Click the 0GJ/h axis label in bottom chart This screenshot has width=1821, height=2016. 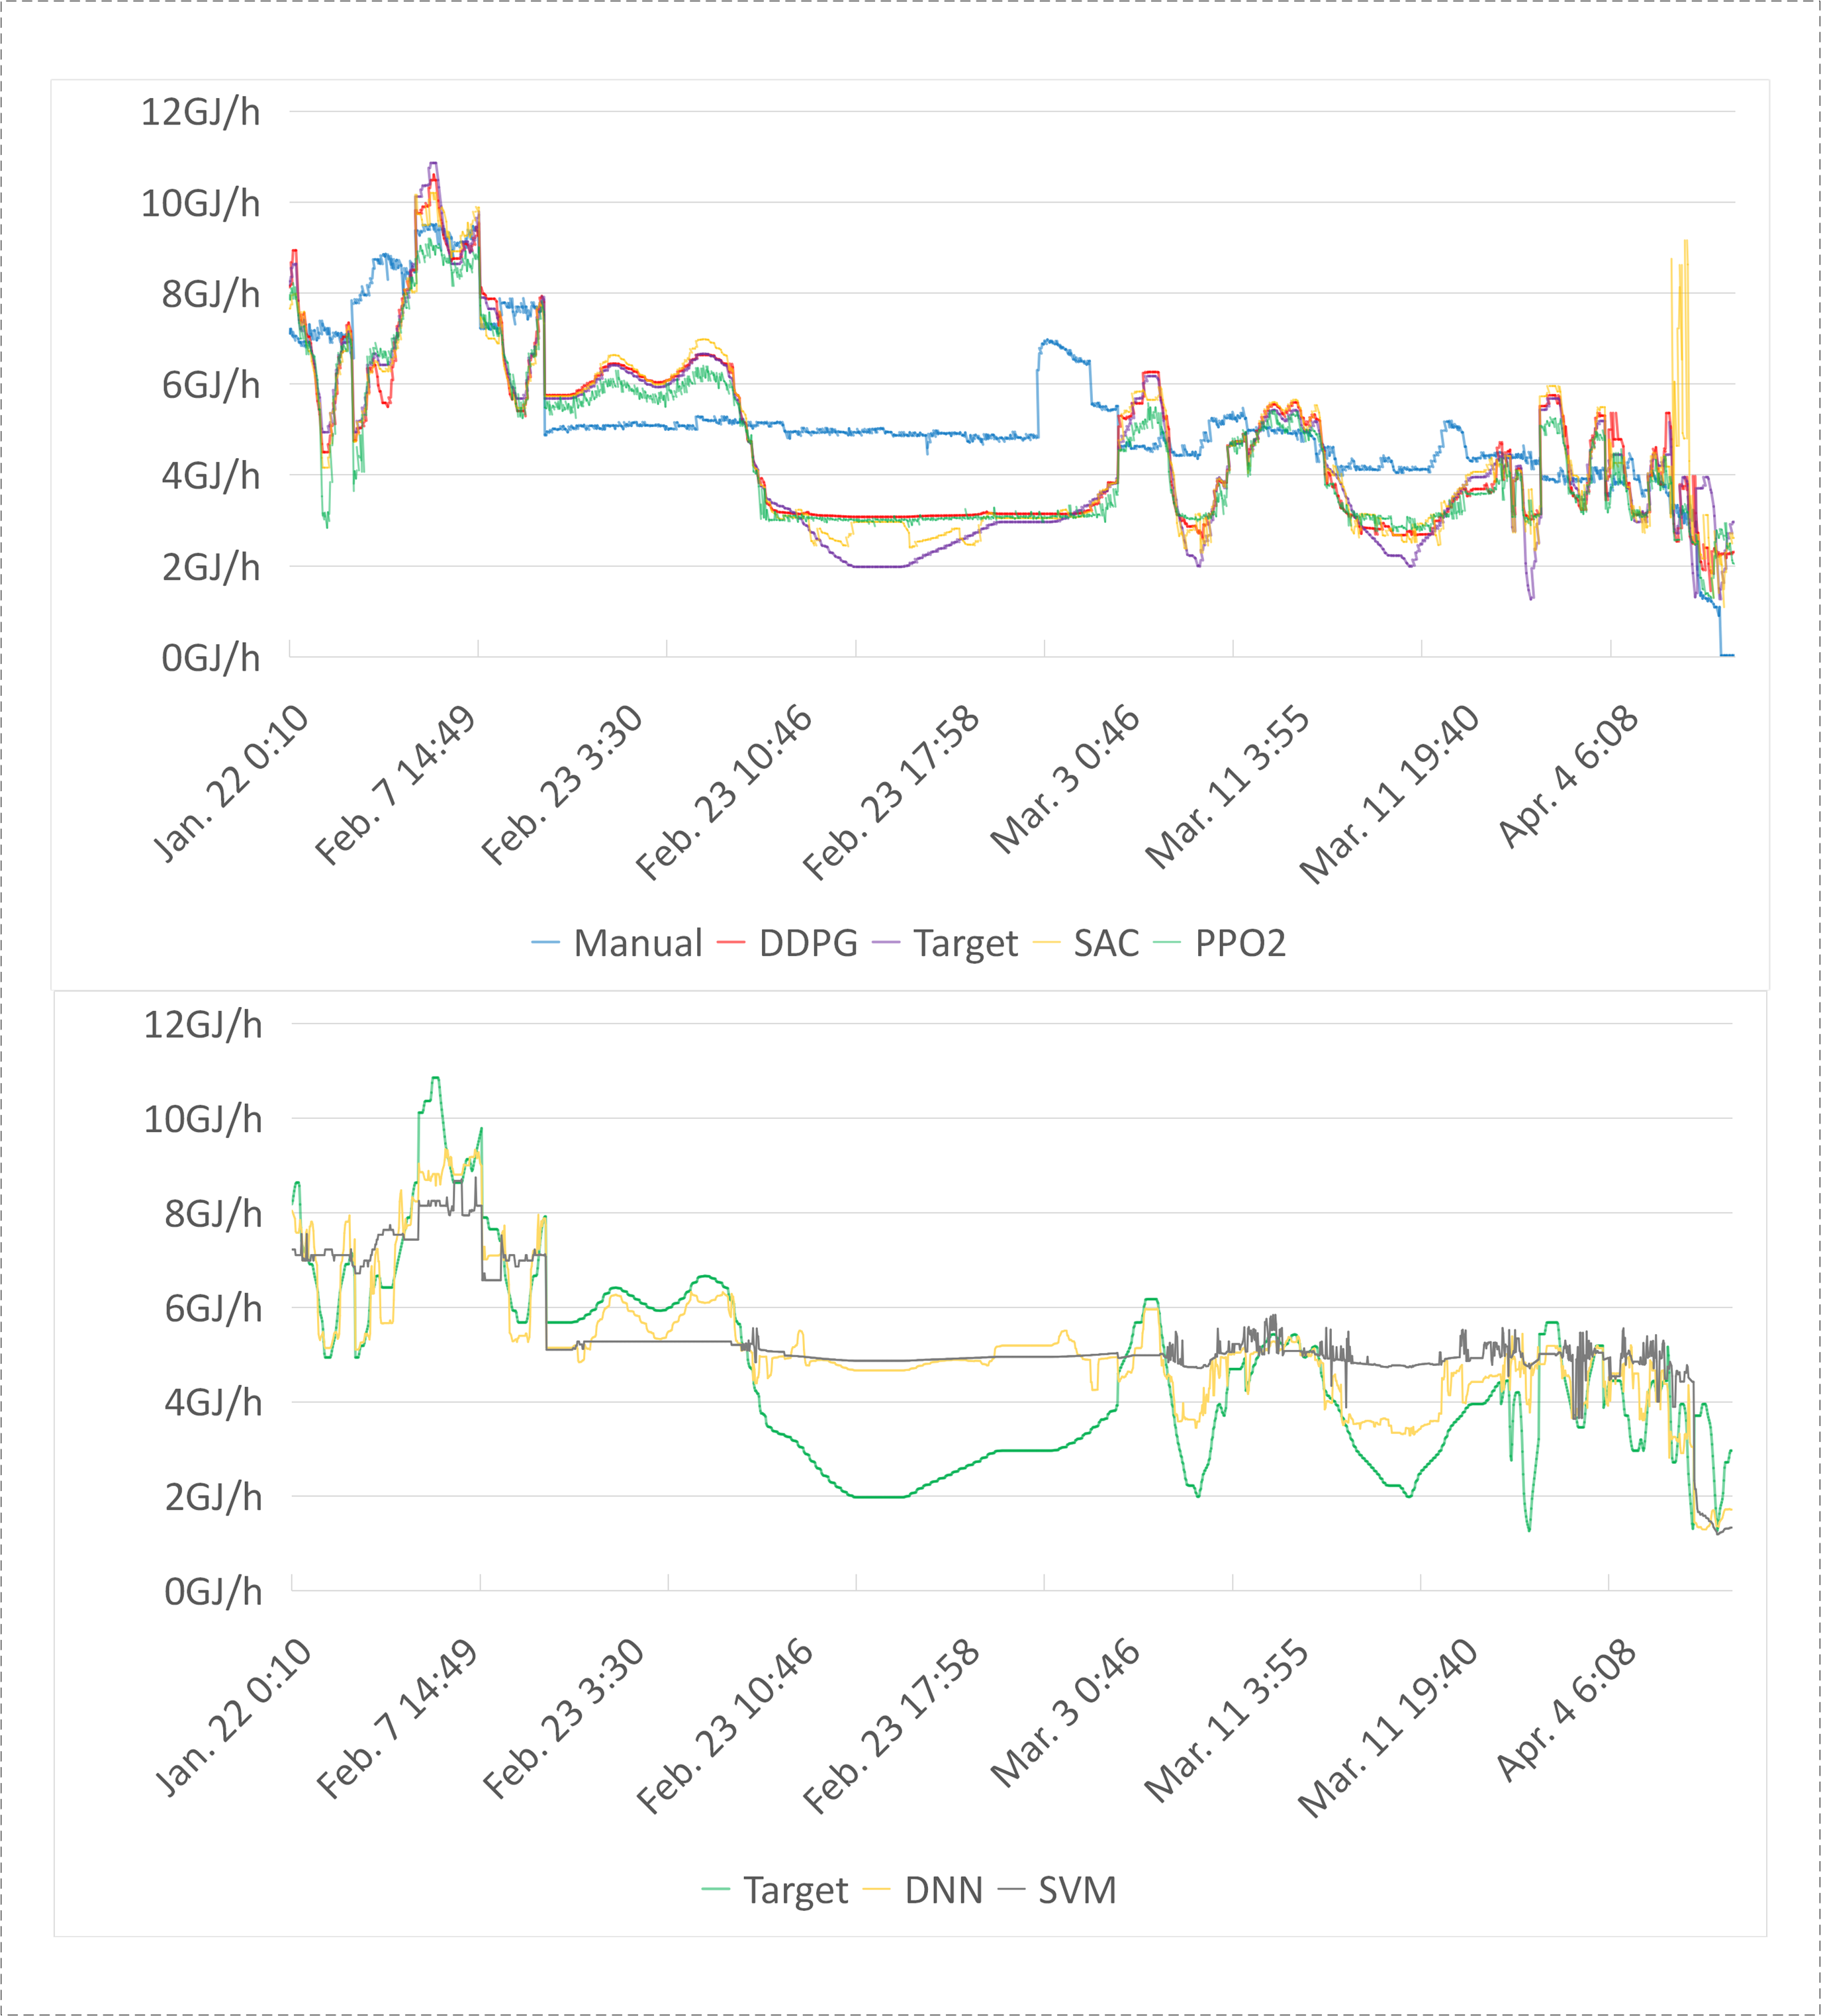(x=213, y=1592)
